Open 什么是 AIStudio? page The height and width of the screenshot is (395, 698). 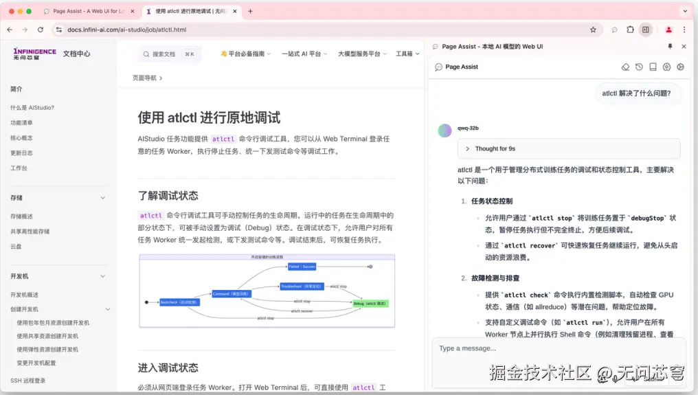(x=32, y=108)
